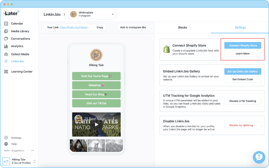Click the Hiking Tale name in phone preview

pyautogui.click(x=96, y=65)
